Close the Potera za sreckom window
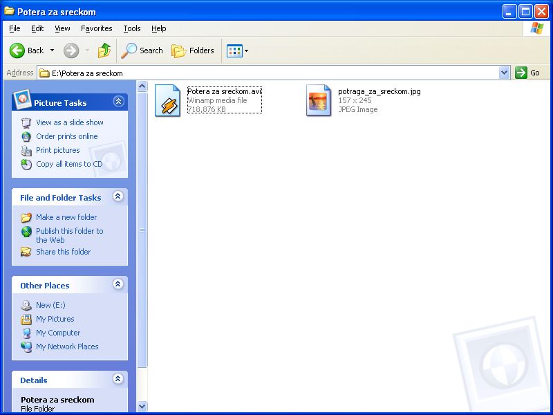Viewport: 553px width, 415px height. 541,12
